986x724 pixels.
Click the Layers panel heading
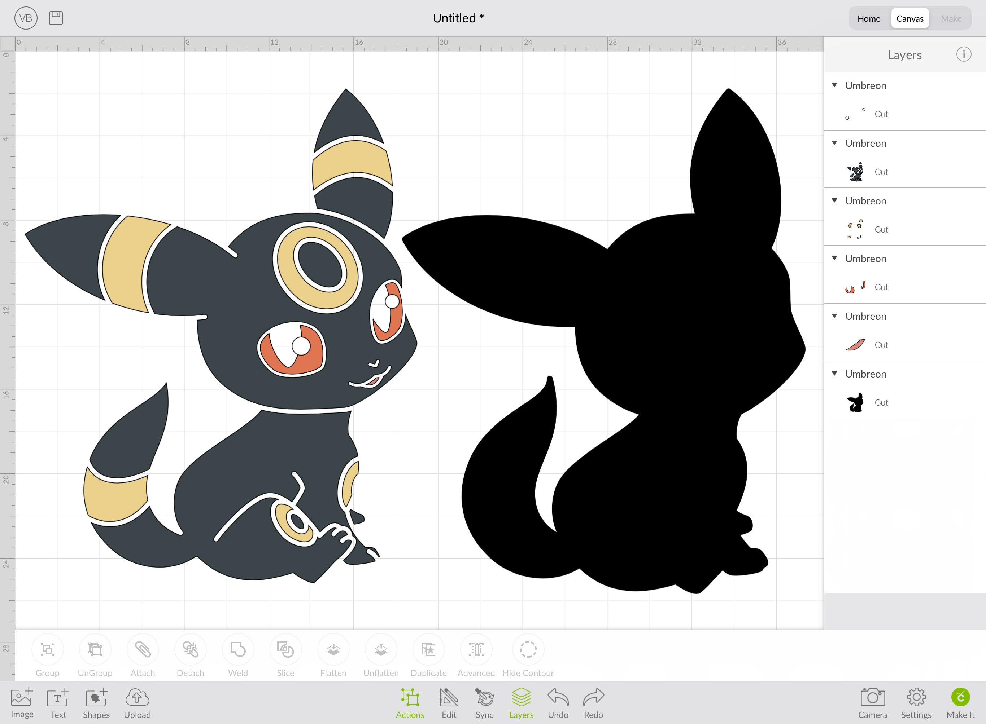(904, 55)
